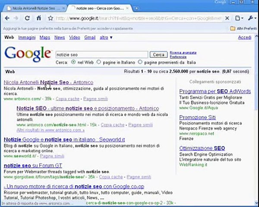Click the browser Forward arrow
Image resolution: width=259 pixels, height=207 pixels.
click(x=16, y=18)
